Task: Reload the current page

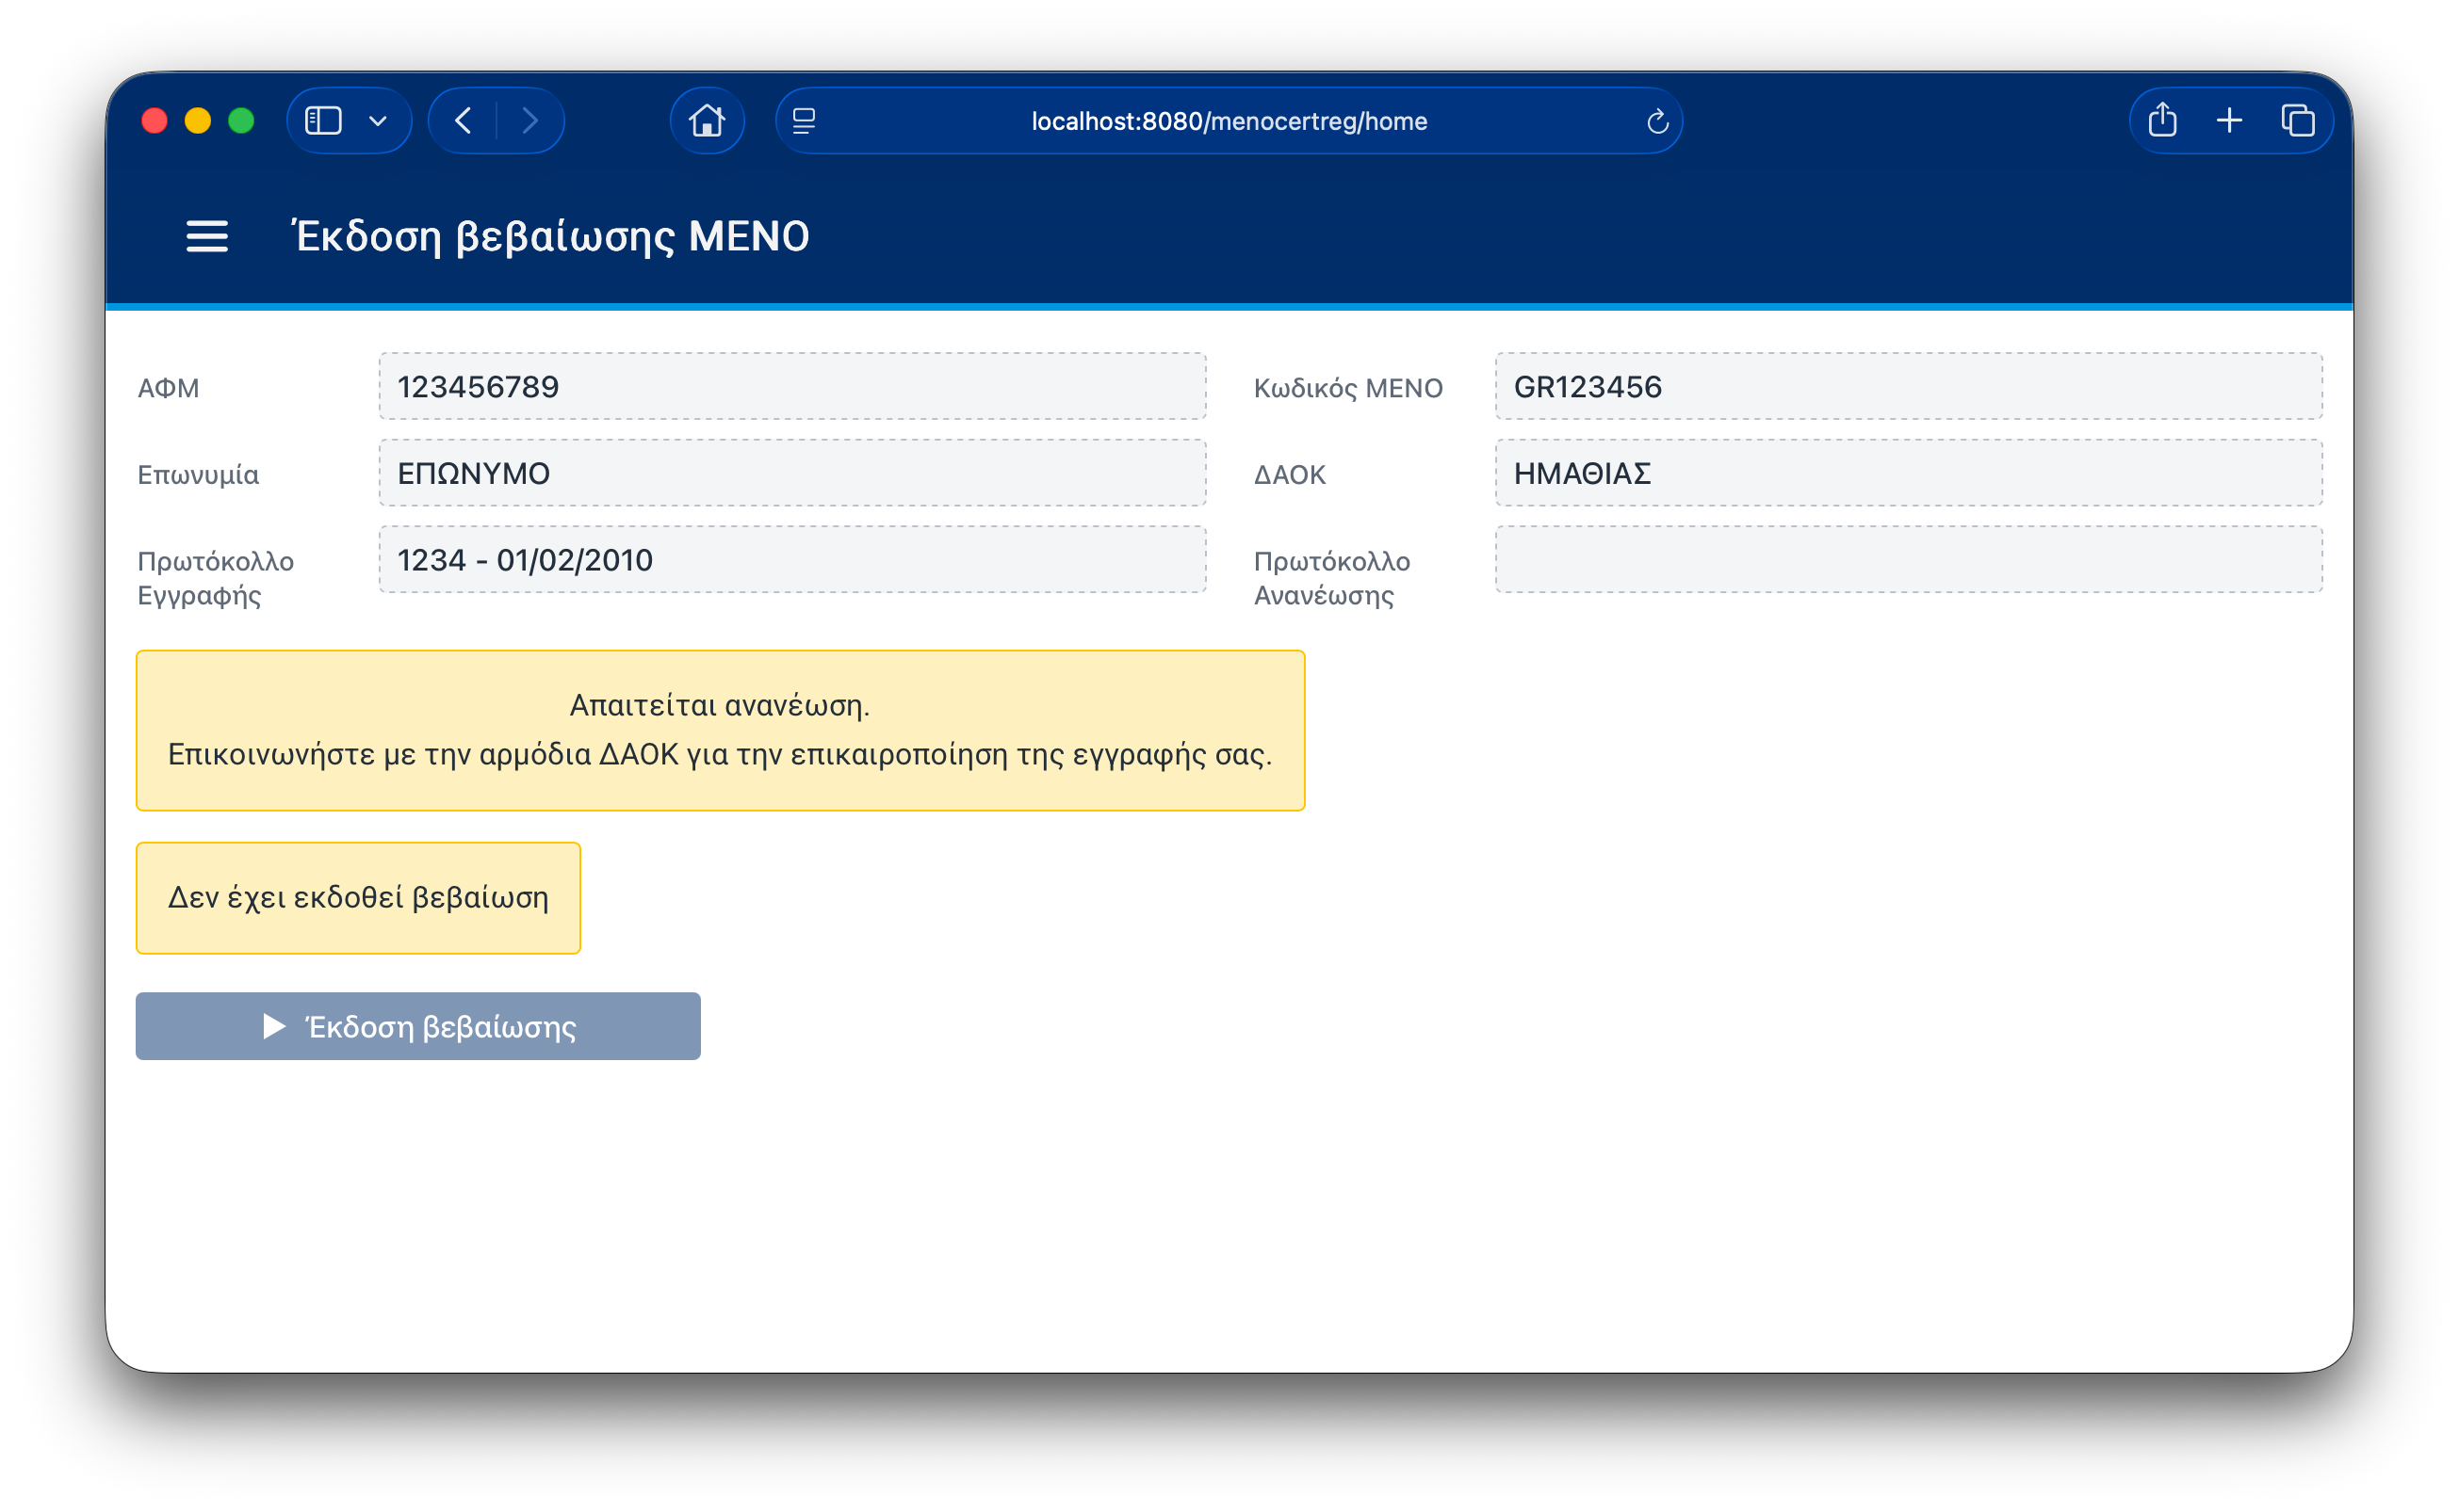Action: [x=1656, y=122]
